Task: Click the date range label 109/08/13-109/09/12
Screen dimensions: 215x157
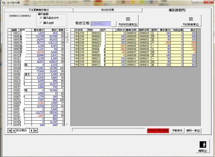Action: pyautogui.click(x=20, y=16)
